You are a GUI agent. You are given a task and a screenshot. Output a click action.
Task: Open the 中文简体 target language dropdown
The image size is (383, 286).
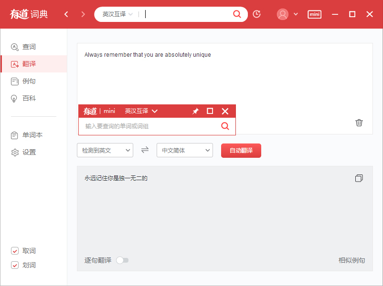coord(185,150)
